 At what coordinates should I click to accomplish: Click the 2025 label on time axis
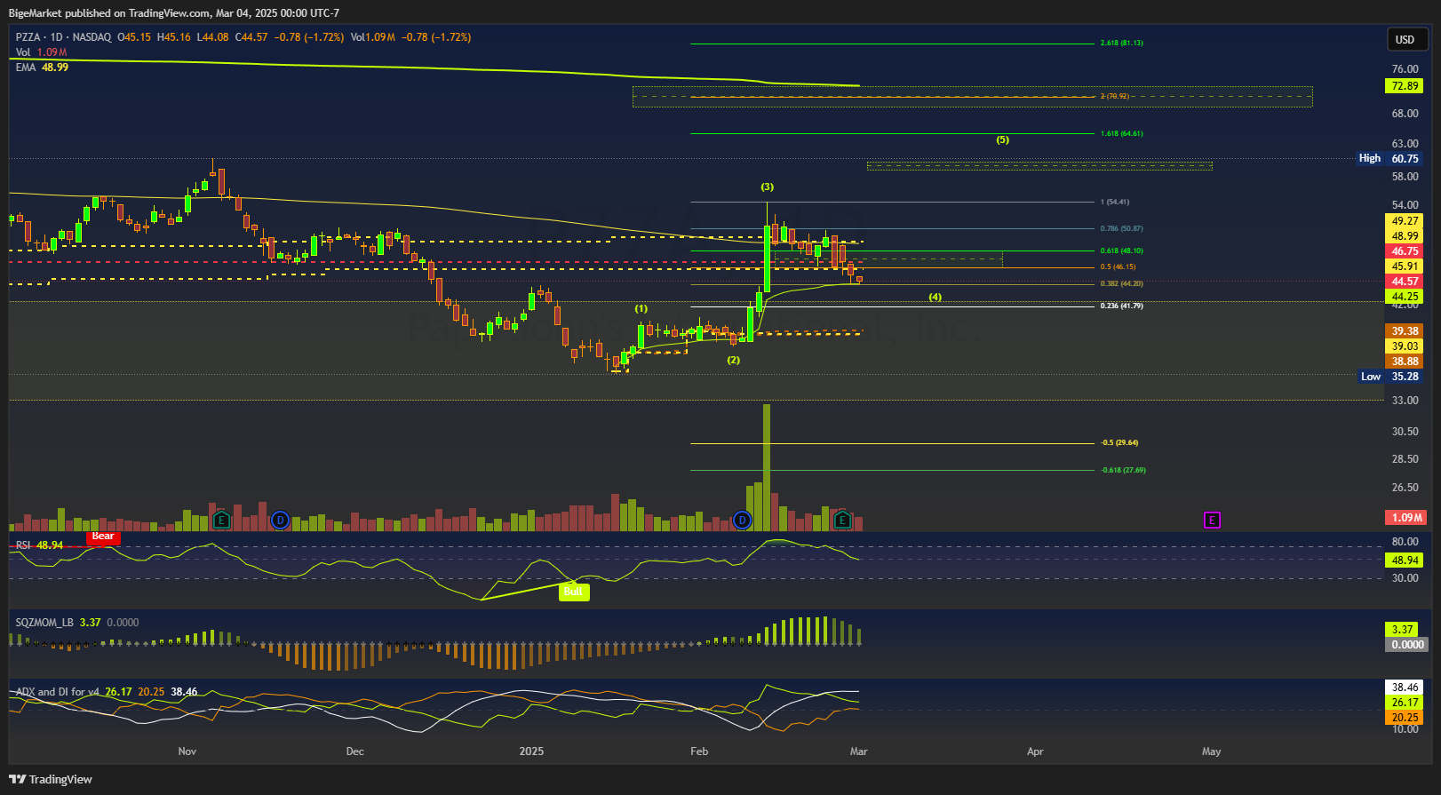531,751
